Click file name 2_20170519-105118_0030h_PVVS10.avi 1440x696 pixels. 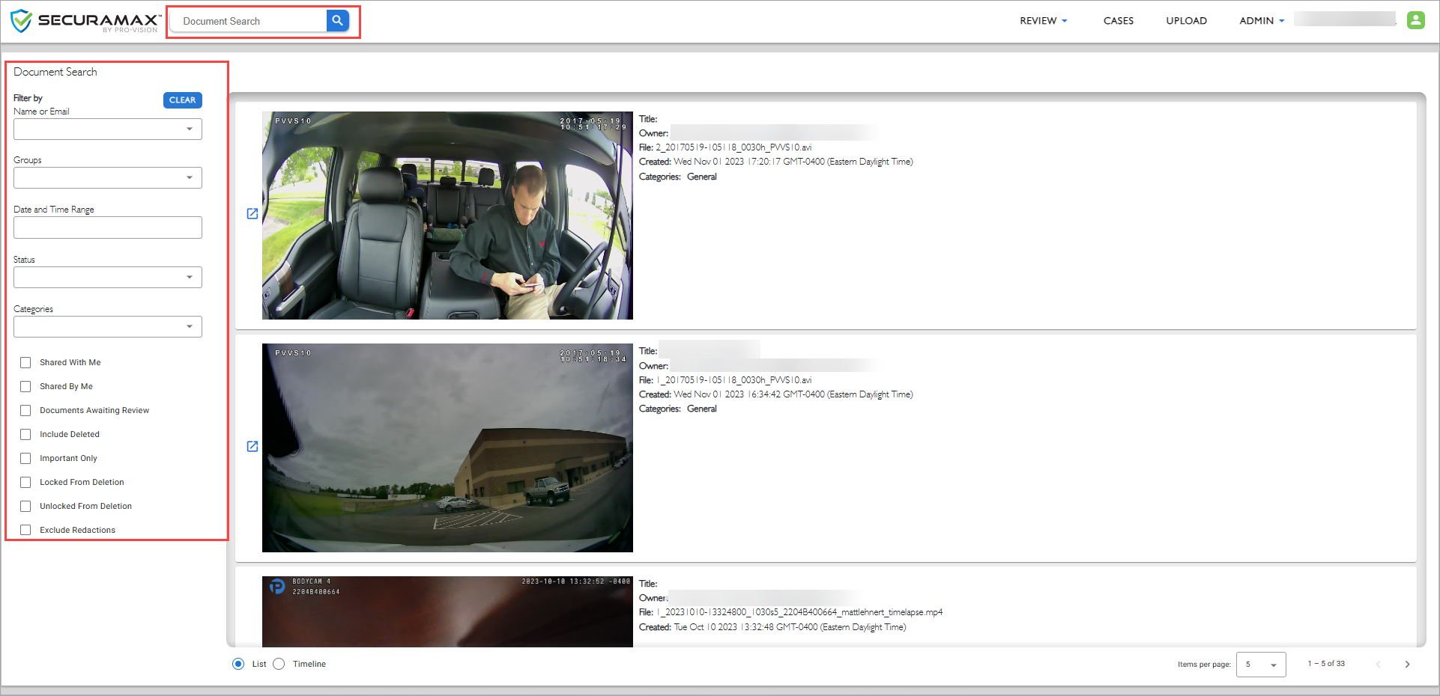733,147
